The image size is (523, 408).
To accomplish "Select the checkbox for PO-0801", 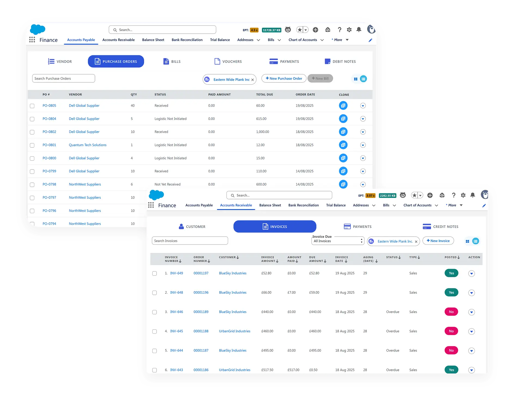I will (x=32, y=145).
